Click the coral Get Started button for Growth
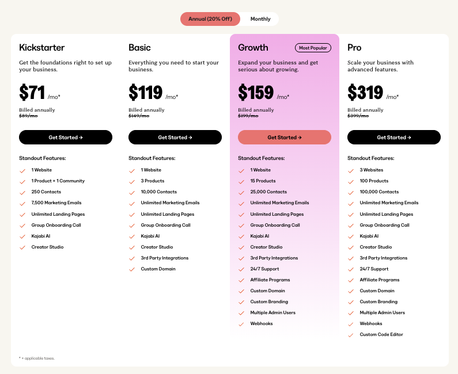Screen dimensions: 458x374 pyautogui.click(x=285, y=137)
